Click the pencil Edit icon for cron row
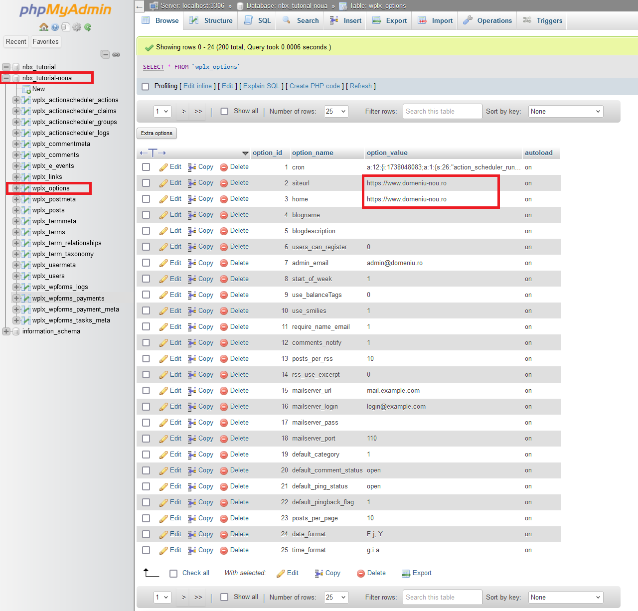This screenshot has width=638, height=611. pos(163,167)
